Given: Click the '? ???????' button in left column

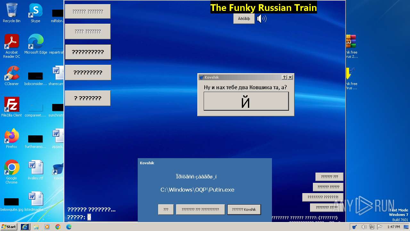Looking at the screenshot, I should pyautogui.click(x=88, y=98).
